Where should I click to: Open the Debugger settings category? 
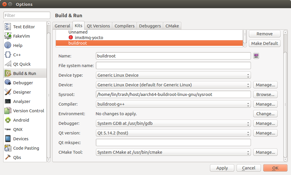(23, 83)
